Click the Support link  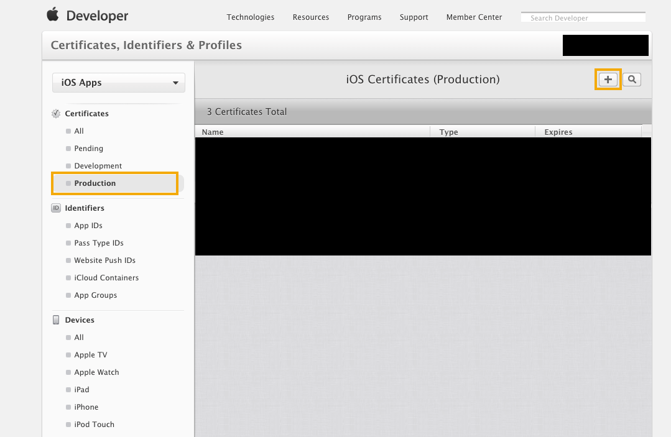[x=414, y=17]
